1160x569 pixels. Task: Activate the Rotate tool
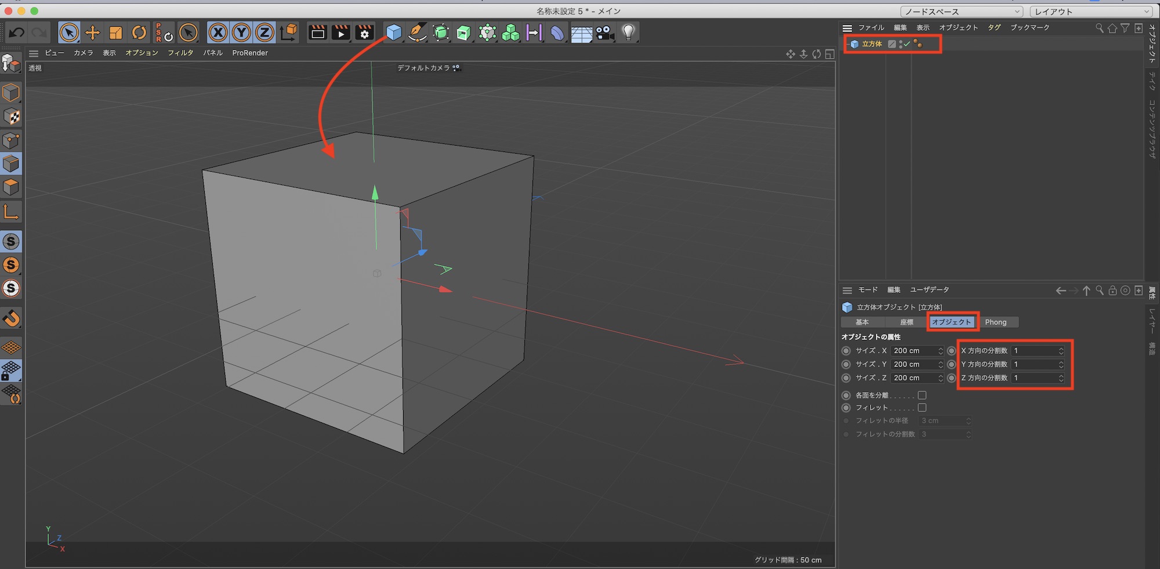(139, 33)
